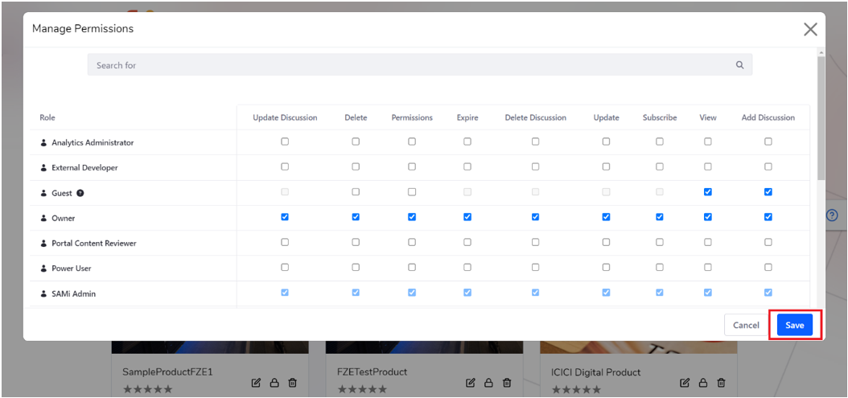Click Owner role person icon
This screenshot has height=398, width=848.
[43, 218]
